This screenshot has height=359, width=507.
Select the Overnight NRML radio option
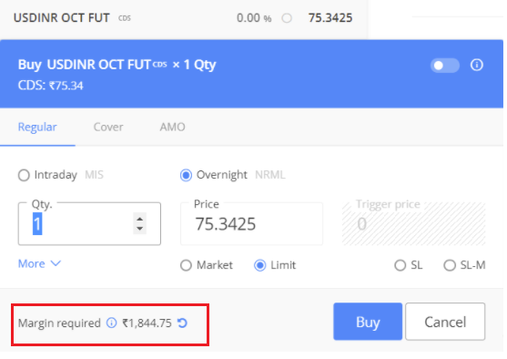pos(186,175)
